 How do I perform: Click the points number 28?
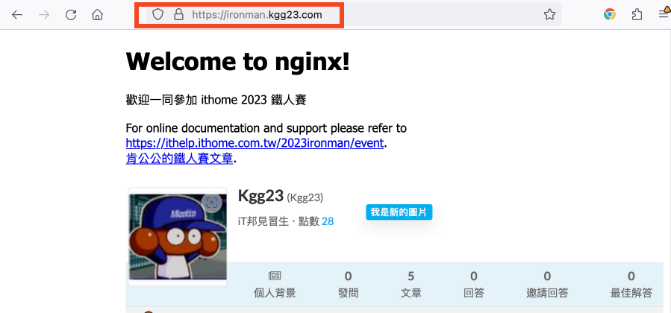tap(328, 221)
